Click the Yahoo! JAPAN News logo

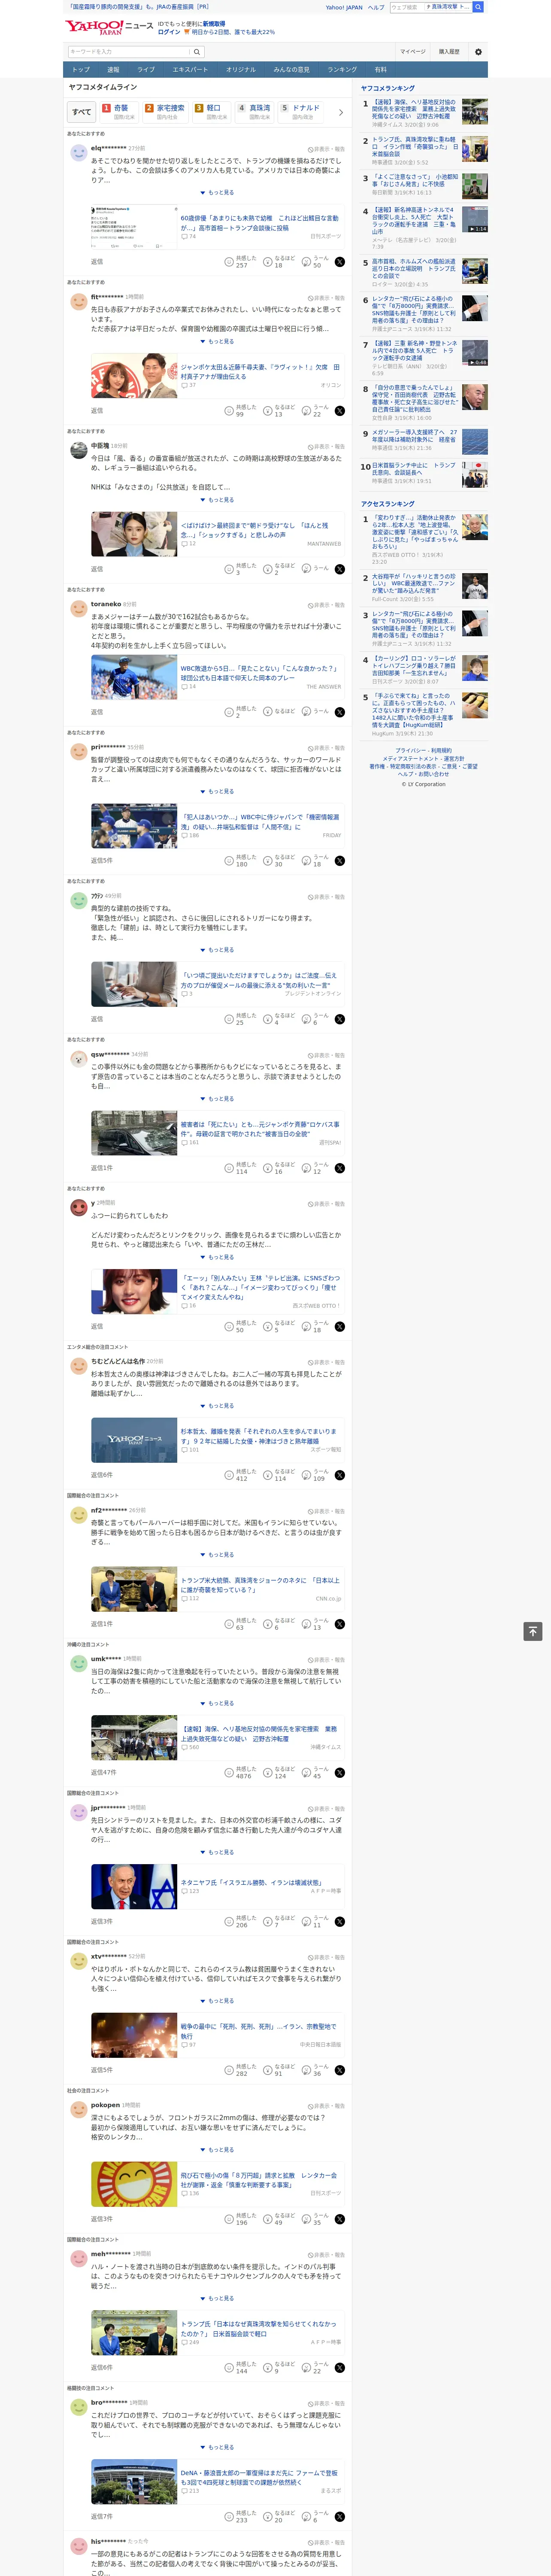pyautogui.click(x=108, y=27)
